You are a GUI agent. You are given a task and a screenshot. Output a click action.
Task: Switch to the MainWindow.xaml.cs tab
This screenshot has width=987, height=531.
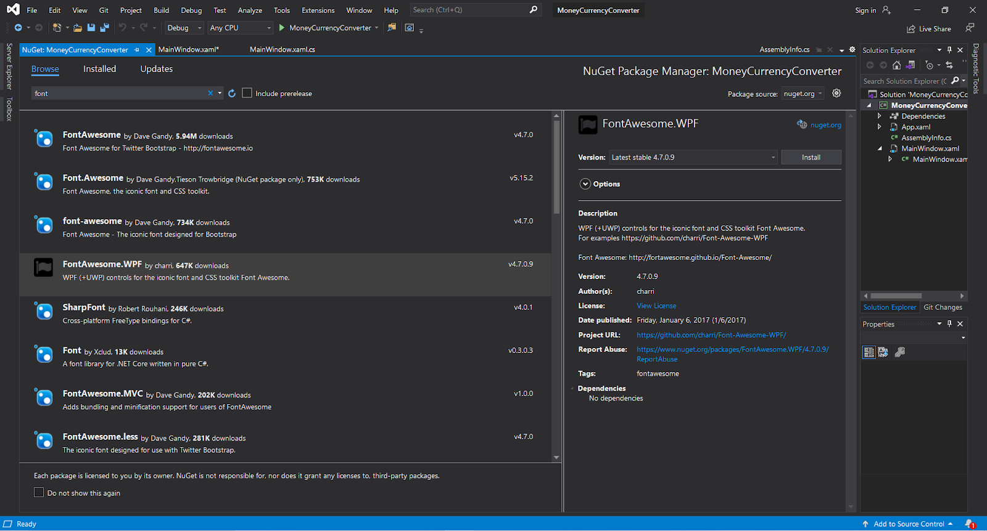(282, 50)
